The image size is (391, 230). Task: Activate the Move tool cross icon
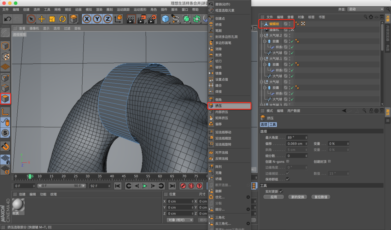pyautogui.click(x=42, y=19)
